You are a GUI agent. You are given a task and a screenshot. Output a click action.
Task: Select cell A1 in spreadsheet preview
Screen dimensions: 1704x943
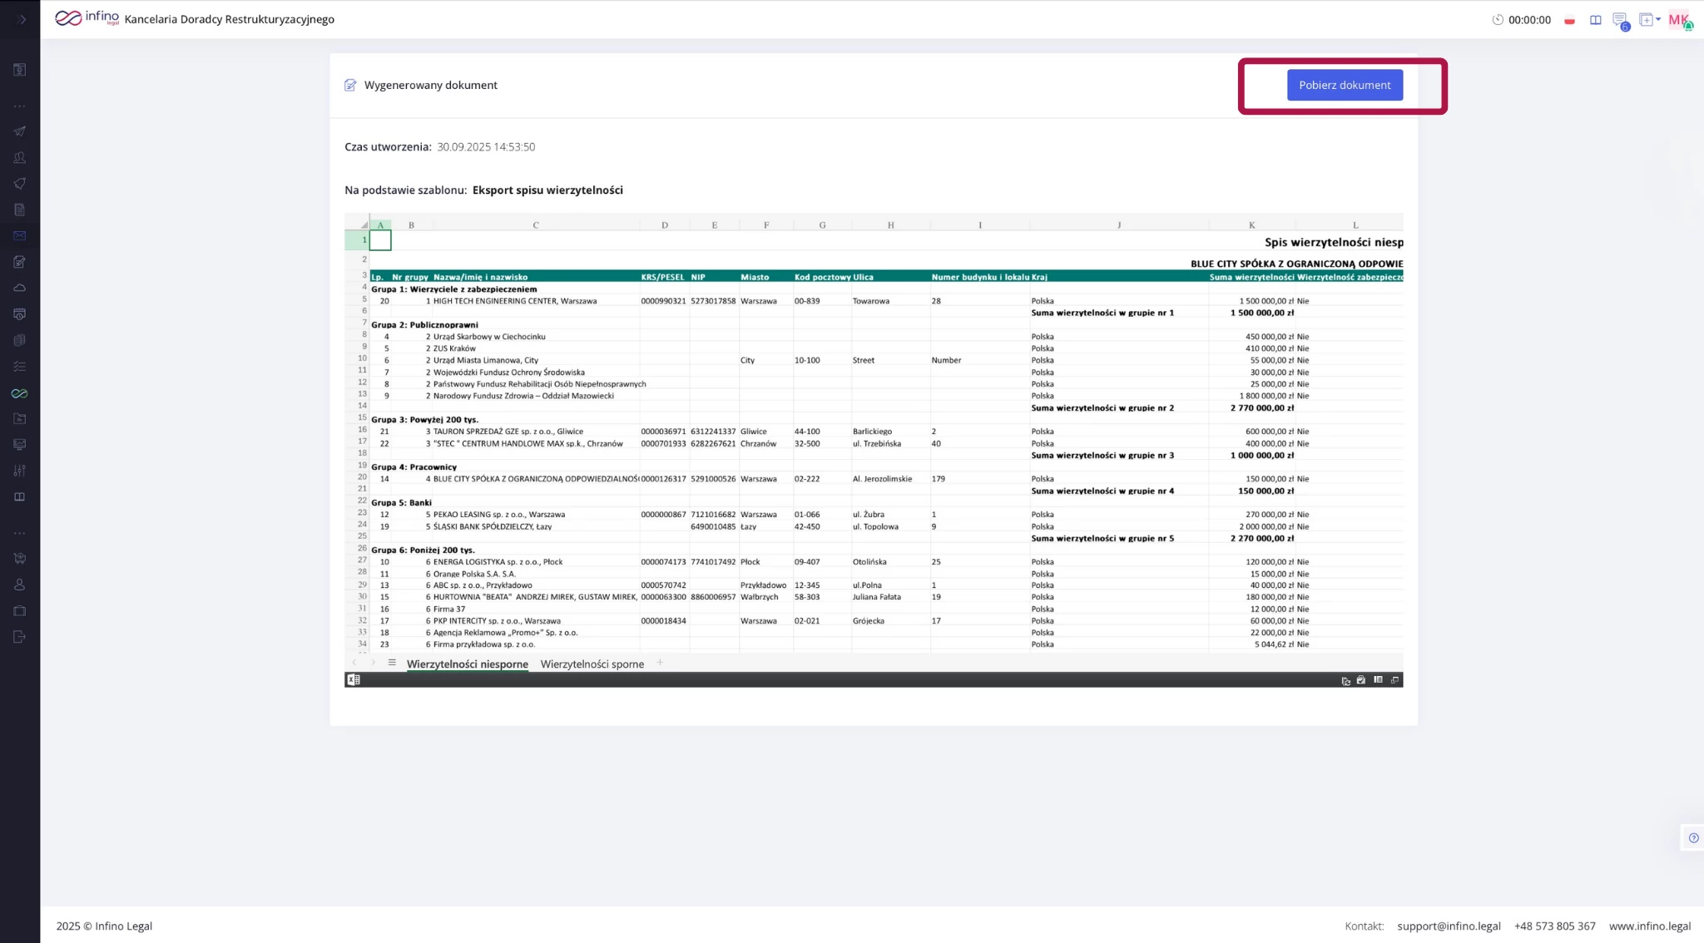tap(380, 240)
